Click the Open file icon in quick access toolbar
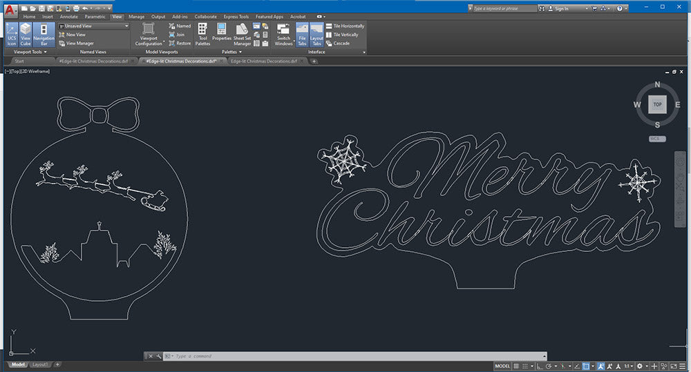This screenshot has width=691, height=372. 32,8
